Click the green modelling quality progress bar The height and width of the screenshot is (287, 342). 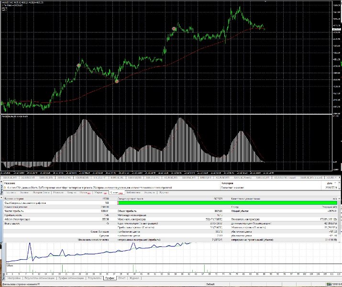click(227, 203)
